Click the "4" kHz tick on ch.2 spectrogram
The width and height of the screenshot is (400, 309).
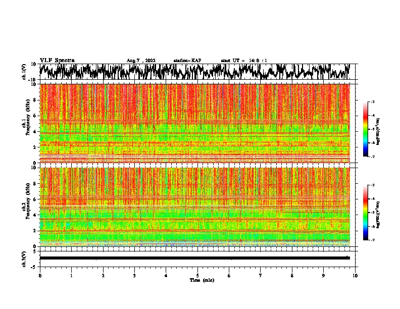click(x=35, y=215)
